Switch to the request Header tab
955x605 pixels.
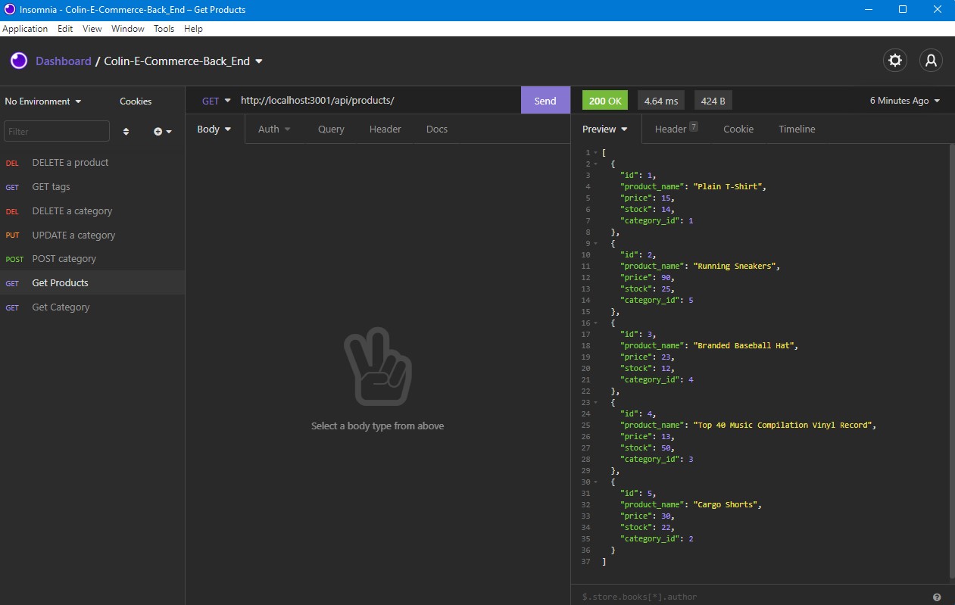click(x=385, y=129)
